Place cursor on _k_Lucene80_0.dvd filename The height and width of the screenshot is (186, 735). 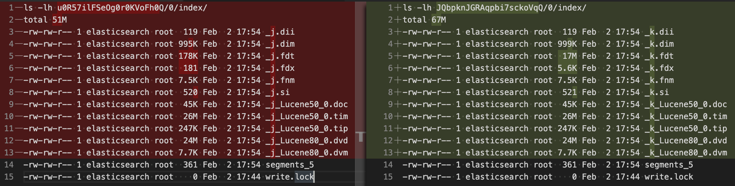(x=686, y=141)
